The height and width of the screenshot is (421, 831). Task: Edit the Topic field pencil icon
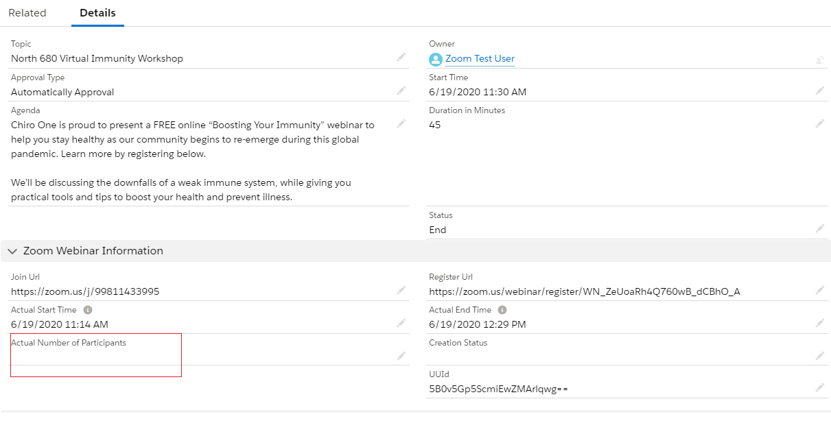pos(401,57)
